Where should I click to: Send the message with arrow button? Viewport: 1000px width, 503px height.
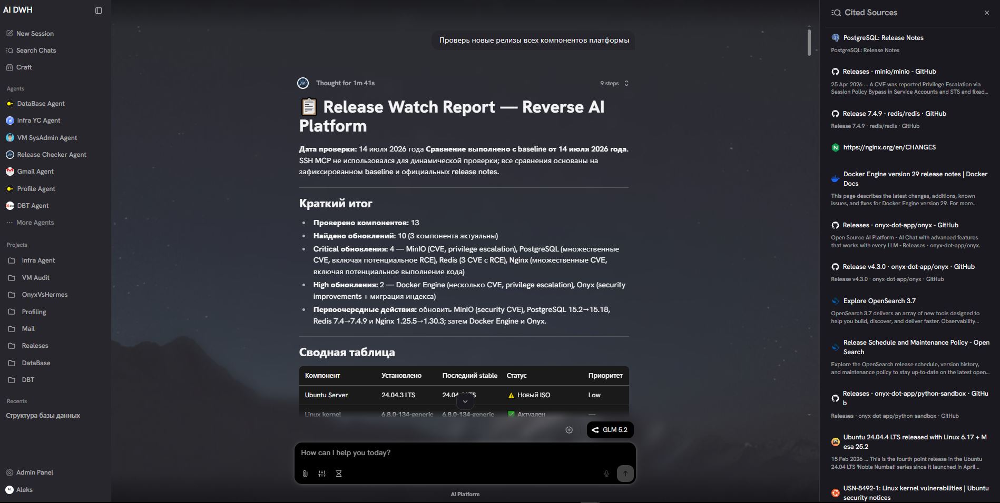(625, 474)
